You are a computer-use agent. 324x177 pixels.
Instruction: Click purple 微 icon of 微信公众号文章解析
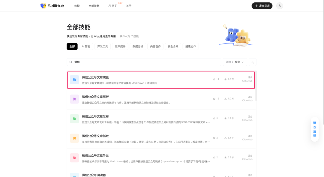74,99
